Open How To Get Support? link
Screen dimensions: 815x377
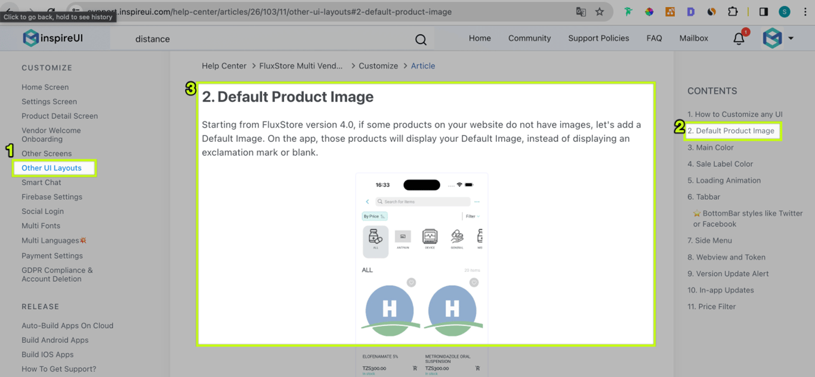[58, 369]
